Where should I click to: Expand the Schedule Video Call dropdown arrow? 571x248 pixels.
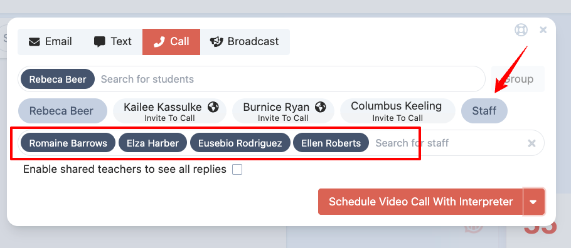click(x=533, y=202)
